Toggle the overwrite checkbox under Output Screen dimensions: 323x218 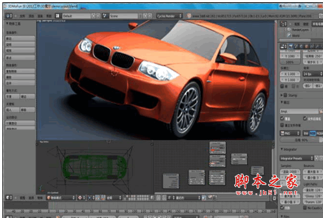pos(282,119)
